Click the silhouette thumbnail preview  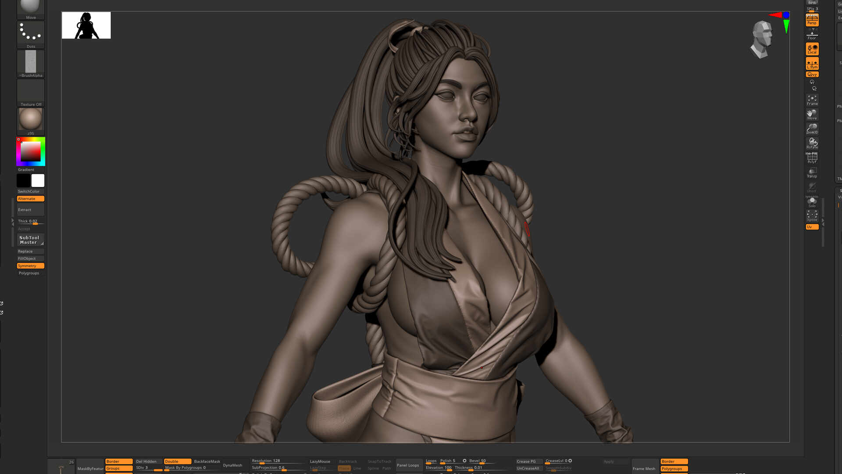coord(86,25)
